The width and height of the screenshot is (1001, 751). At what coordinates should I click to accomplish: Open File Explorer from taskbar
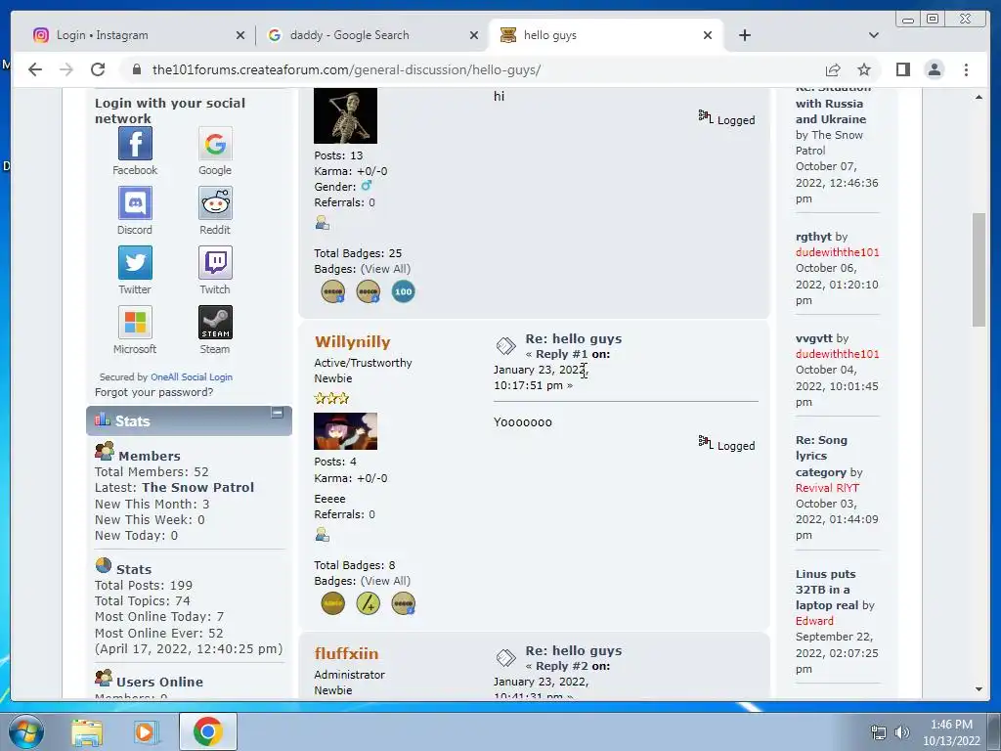click(x=87, y=731)
